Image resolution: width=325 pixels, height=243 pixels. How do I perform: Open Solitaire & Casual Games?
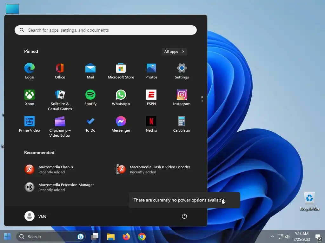pyautogui.click(x=60, y=100)
